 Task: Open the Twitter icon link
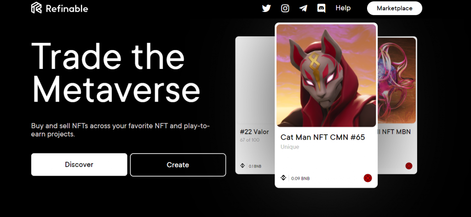266,8
